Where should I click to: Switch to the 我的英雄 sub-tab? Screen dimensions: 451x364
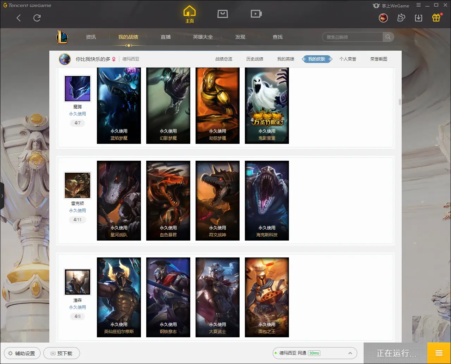(286, 59)
